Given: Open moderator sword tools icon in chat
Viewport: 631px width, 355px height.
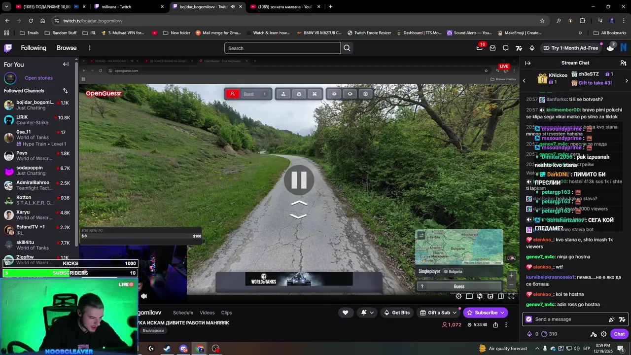Looking at the screenshot, I should point(594,334).
